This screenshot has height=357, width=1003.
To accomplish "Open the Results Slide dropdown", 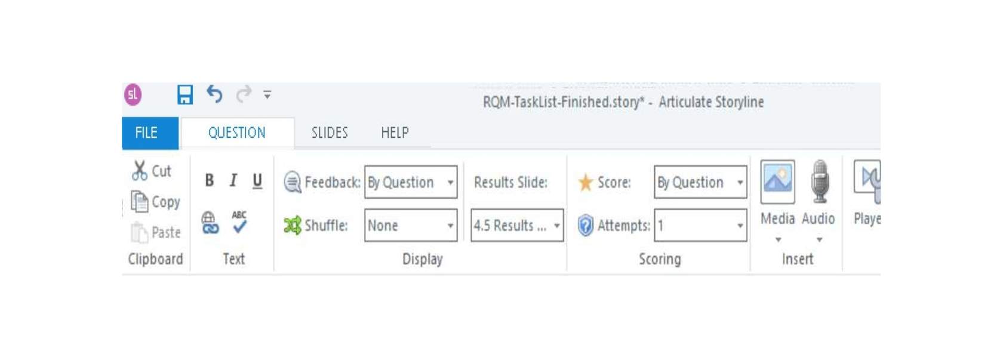I will tap(517, 225).
